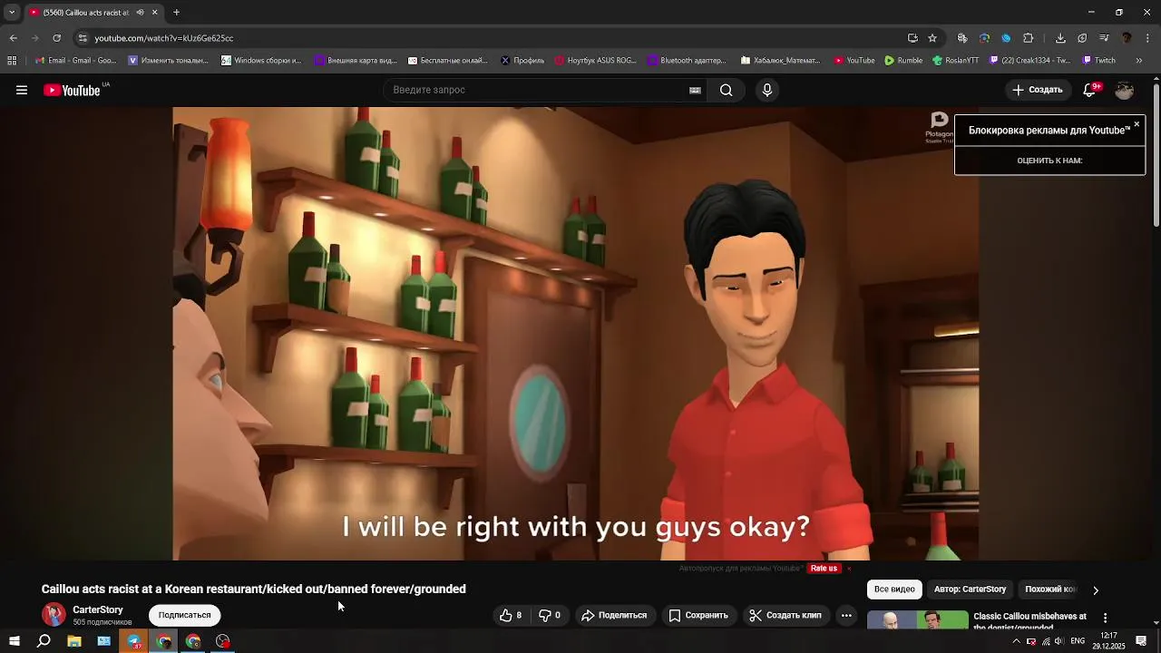
Task: Open YouTube notifications bell
Action: click(x=1091, y=90)
